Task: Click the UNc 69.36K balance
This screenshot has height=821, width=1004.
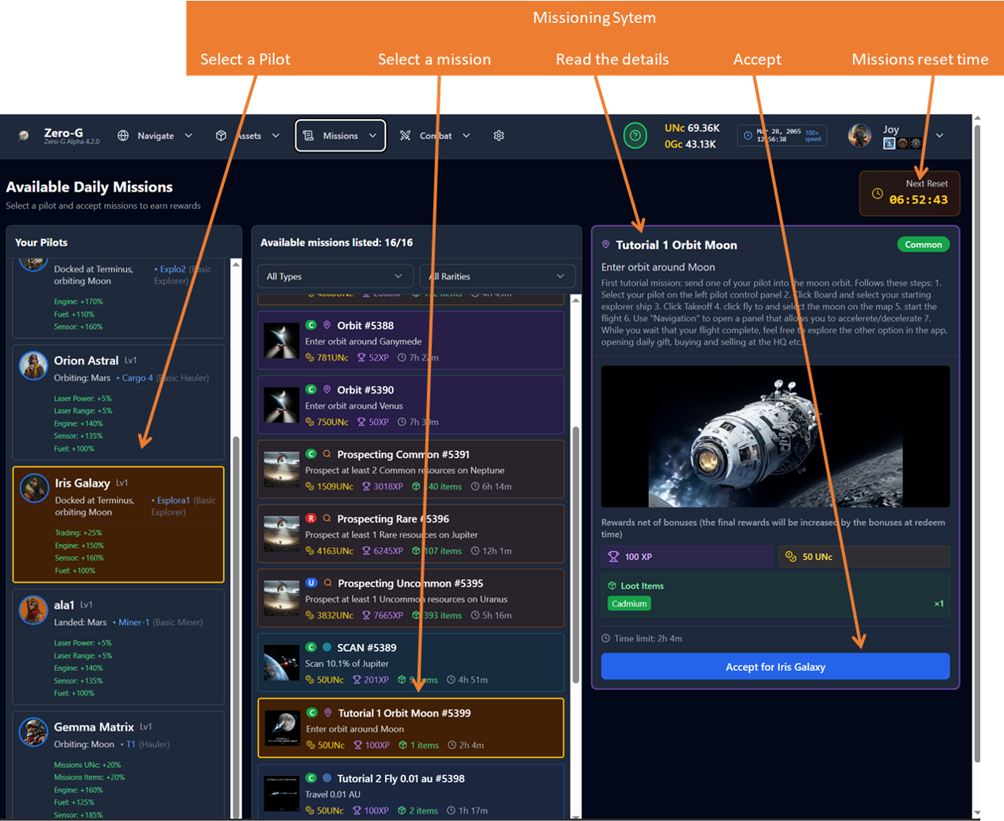Action: point(692,128)
